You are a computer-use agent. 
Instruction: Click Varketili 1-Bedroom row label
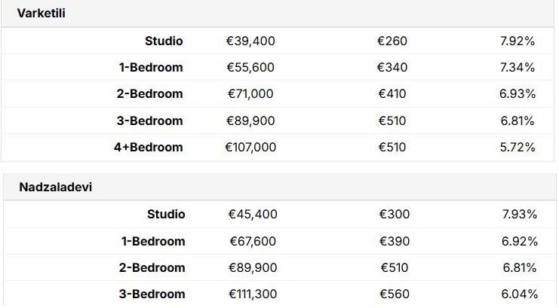(x=151, y=67)
